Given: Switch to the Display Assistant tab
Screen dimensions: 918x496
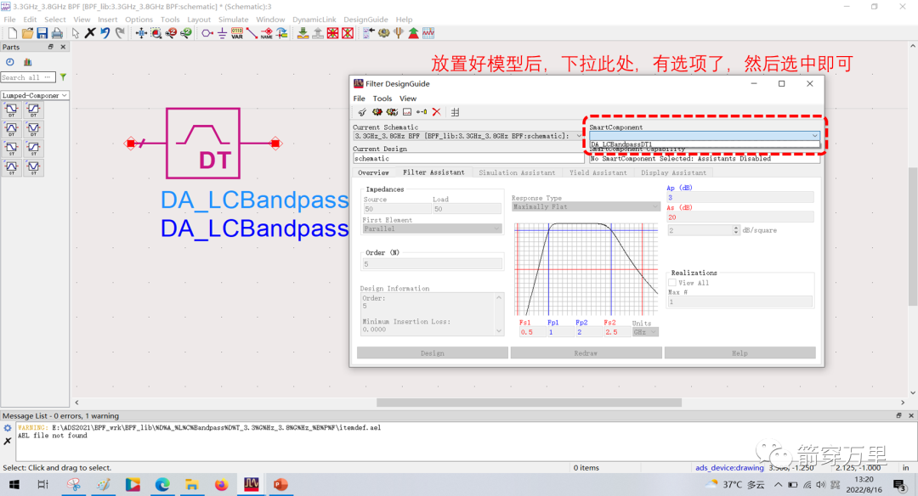Looking at the screenshot, I should coord(673,172).
